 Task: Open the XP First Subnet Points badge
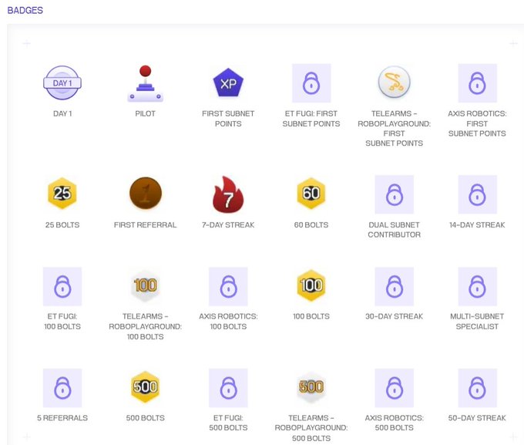[x=228, y=83]
